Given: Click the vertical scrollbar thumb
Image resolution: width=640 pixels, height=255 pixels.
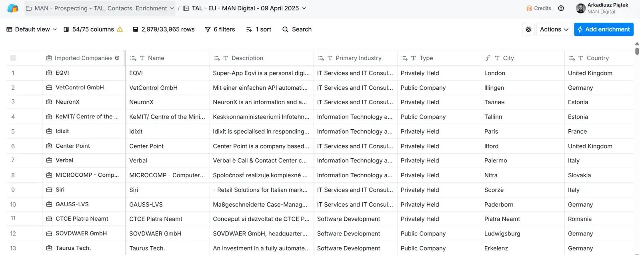Looking at the screenshot, I should [x=637, y=51].
